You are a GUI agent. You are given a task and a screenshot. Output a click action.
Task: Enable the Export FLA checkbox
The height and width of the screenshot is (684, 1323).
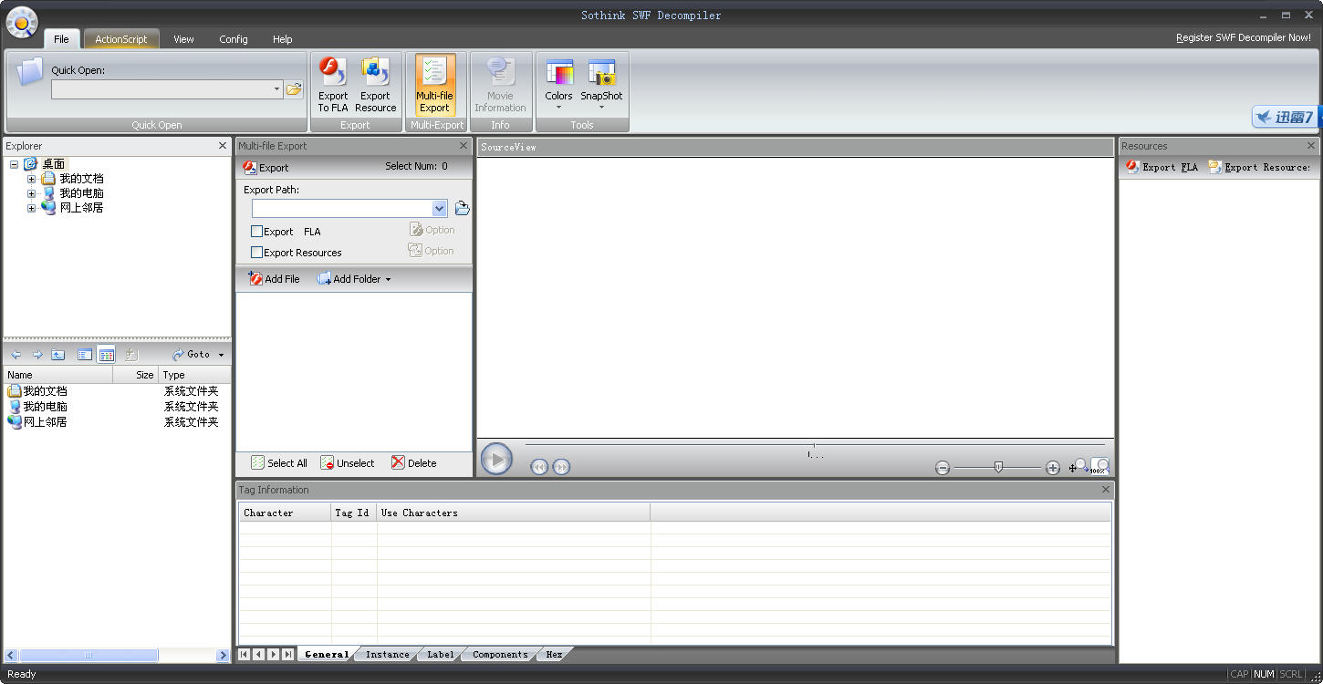click(257, 232)
